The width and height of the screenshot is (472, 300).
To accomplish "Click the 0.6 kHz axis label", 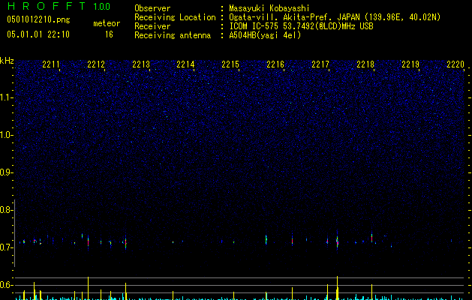I will [x=7, y=285].
